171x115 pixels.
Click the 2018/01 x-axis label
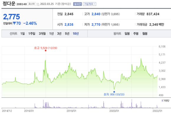(x=71, y=111)
